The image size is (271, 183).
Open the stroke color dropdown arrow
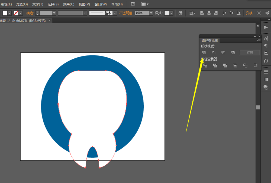pyautogui.click(x=21, y=13)
